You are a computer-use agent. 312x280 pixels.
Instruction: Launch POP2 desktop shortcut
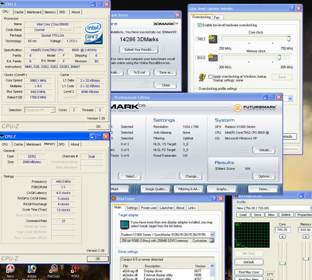pos(76,271)
